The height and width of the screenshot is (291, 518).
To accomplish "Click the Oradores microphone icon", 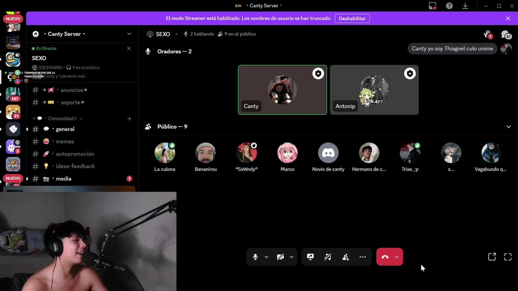I will (148, 51).
